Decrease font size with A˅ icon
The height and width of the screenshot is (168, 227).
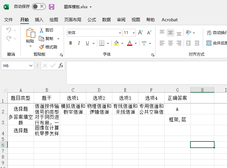149,32
